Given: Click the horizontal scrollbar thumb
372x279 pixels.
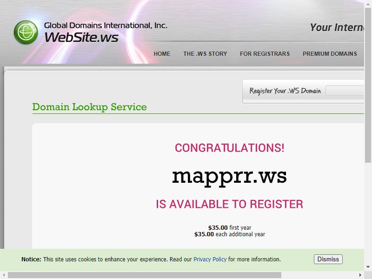Looking at the screenshot, I should click(x=145, y=275).
